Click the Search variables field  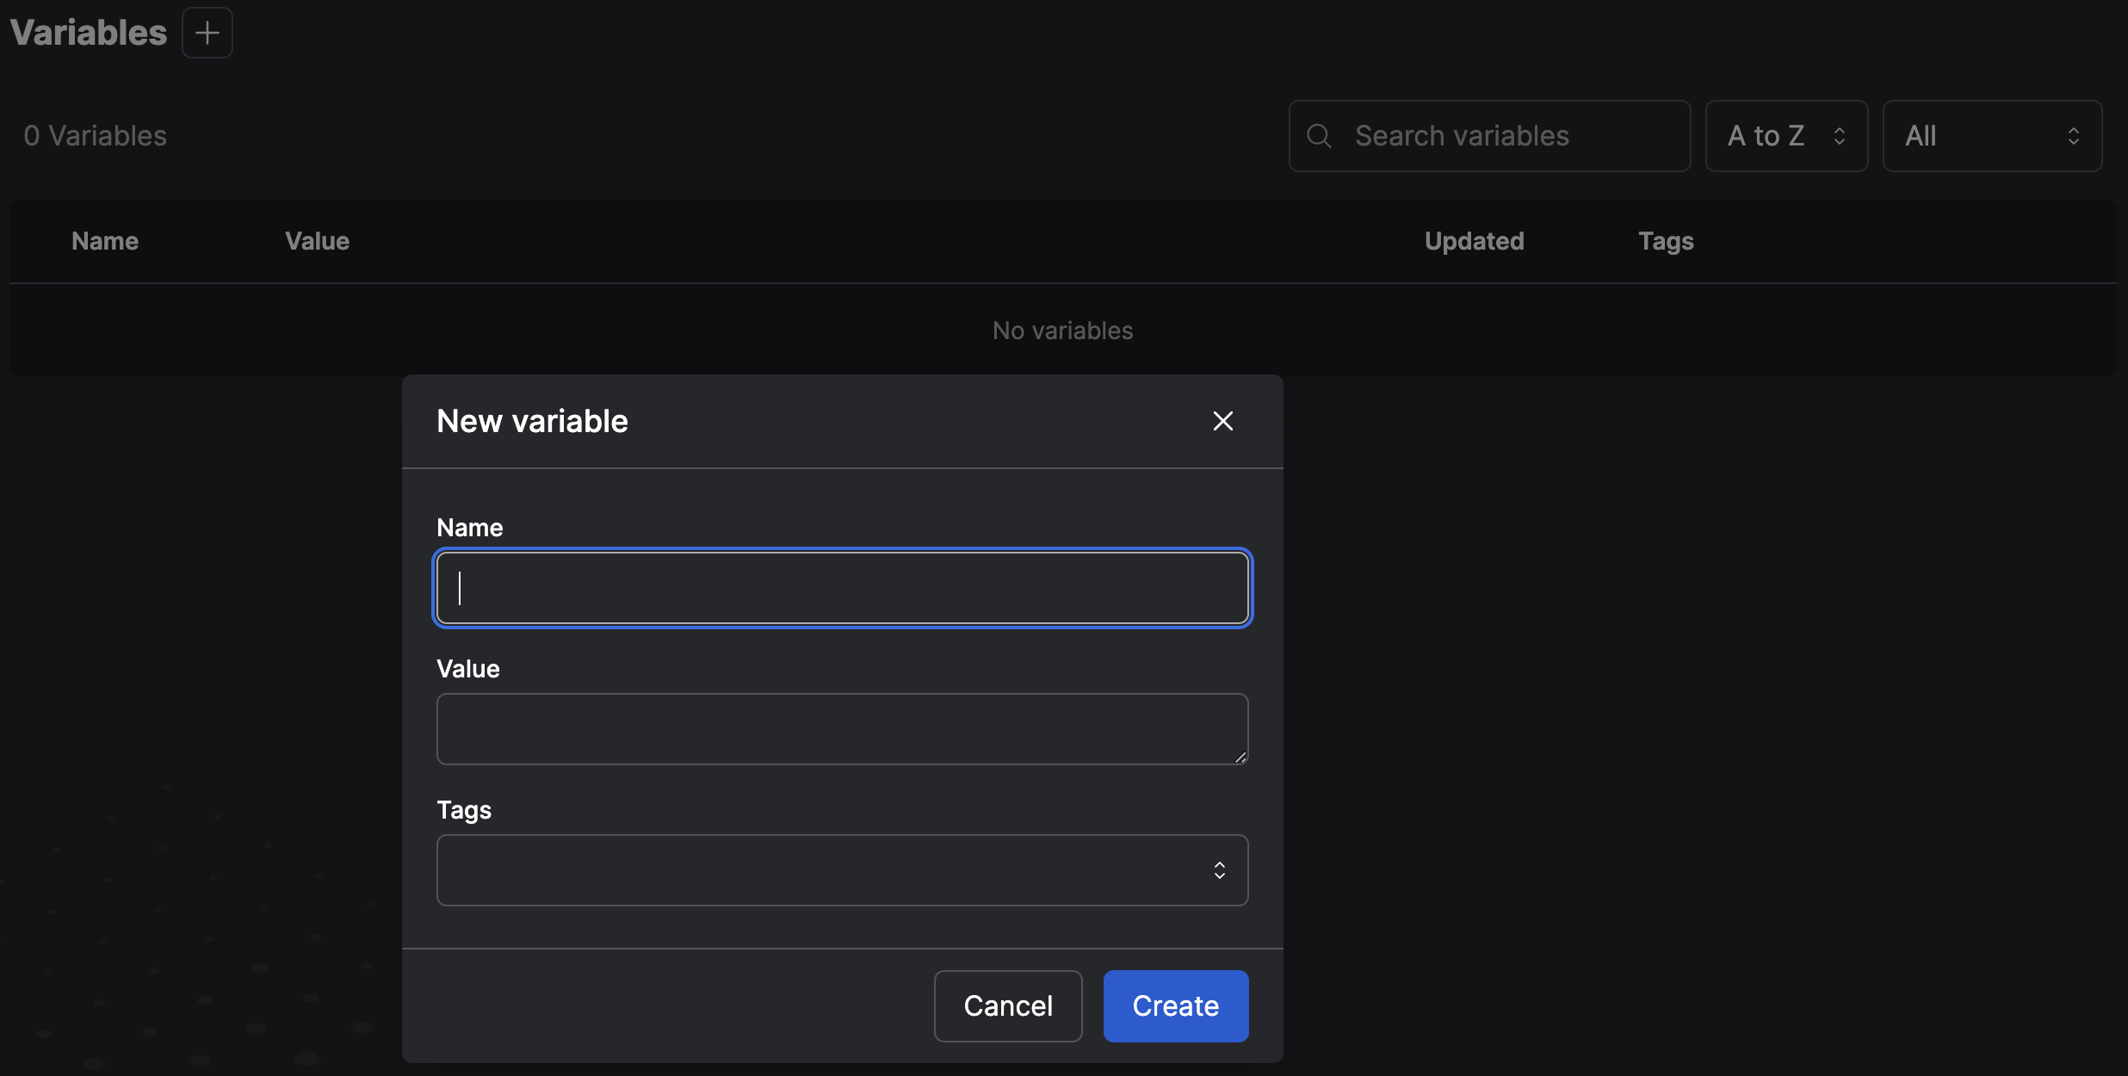[x=1490, y=136]
